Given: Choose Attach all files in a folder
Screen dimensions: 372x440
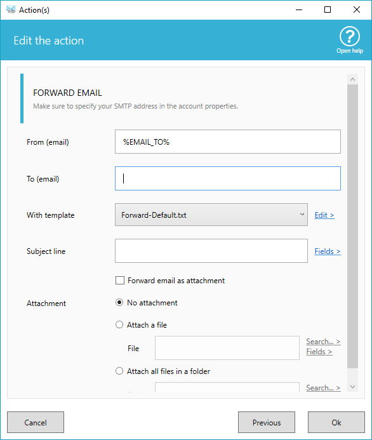Looking at the screenshot, I should 119,371.
